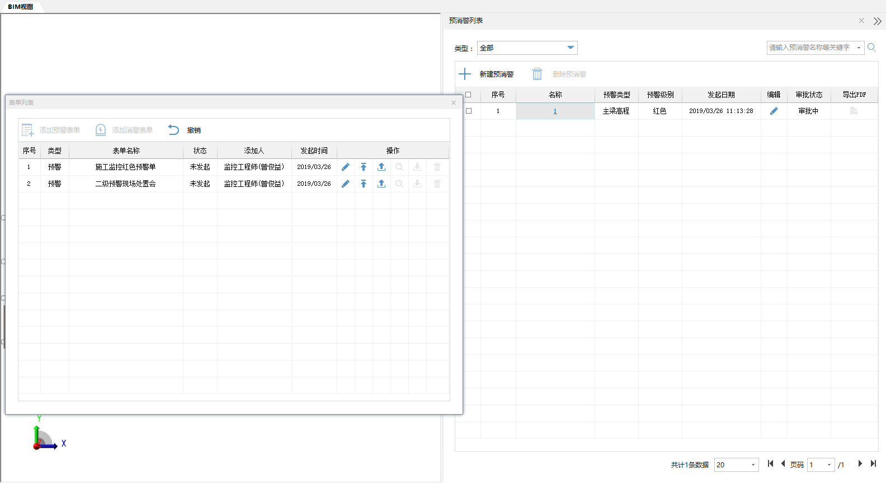Viewport: 886px width, 483px height.
Task: Tick the checkbox for warning row 1
Action: tap(469, 111)
